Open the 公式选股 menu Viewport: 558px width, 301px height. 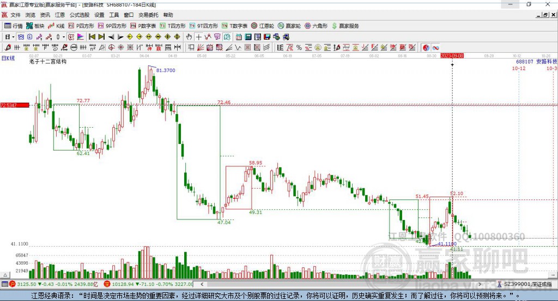click(x=80, y=15)
